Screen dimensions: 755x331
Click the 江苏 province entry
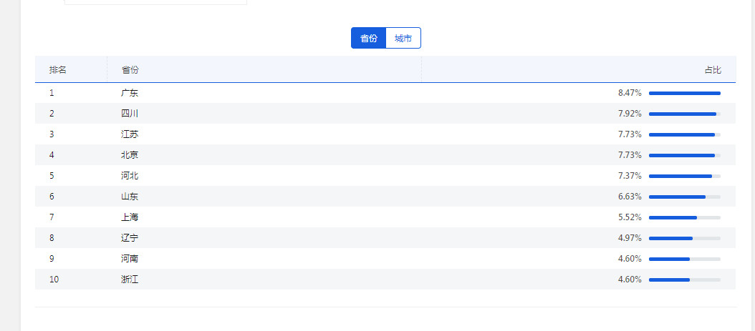click(130, 134)
